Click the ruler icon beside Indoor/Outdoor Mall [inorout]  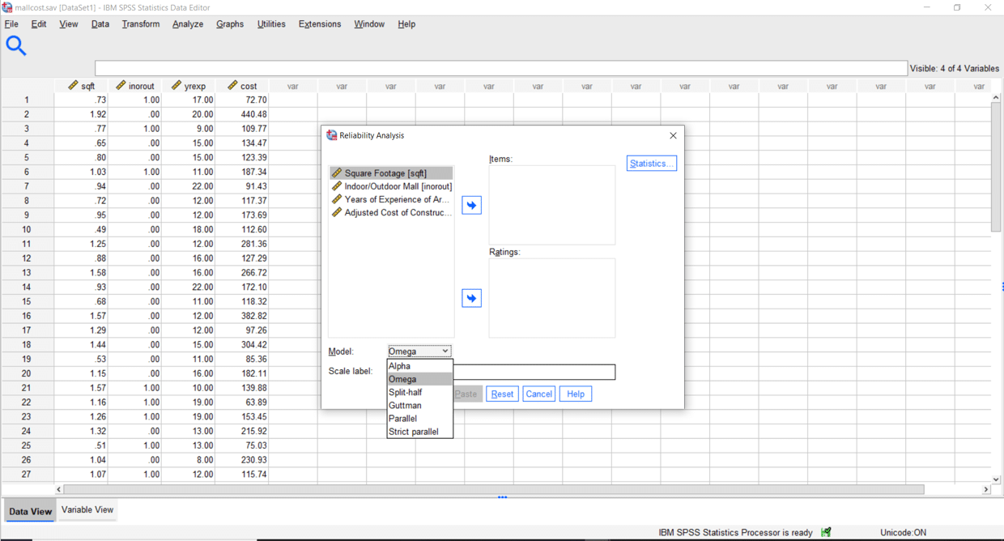336,185
